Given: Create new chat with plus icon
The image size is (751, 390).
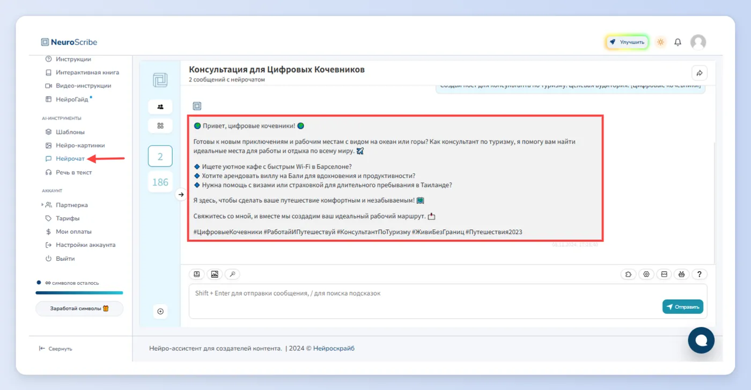Looking at the screenshot, I should tap(160, 311).
